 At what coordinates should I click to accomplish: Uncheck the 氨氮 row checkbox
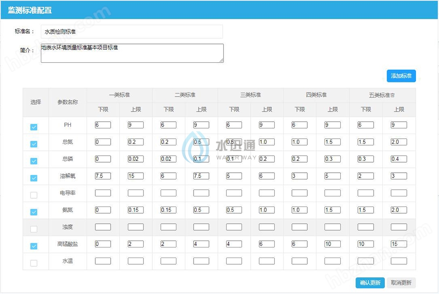tap(35, 211)
